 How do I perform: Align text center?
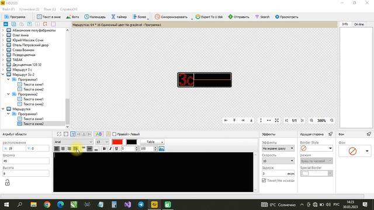coord(63,149)
